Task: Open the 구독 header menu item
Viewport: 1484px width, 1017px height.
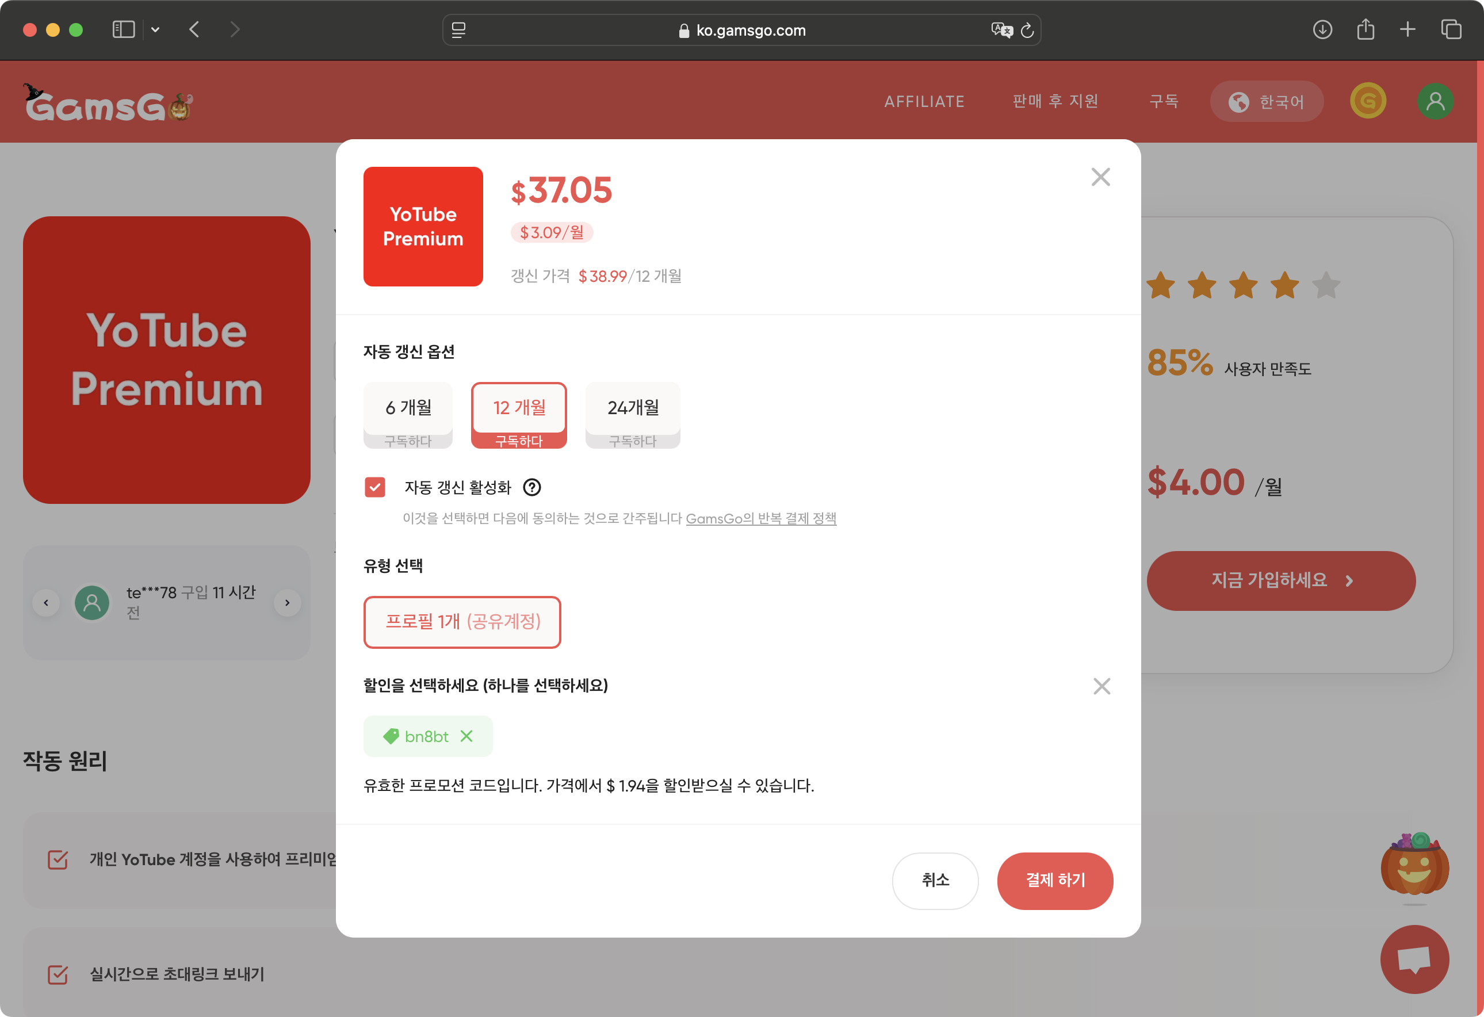Action: click(1164, 101)
